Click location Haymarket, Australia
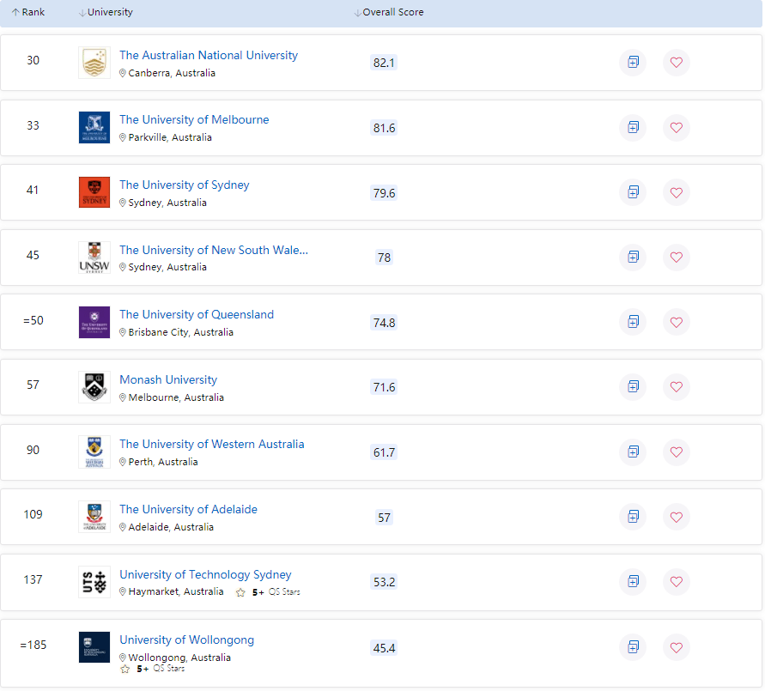Image resolution: width=765 pixels, height=691 pixels. [171, 591]
